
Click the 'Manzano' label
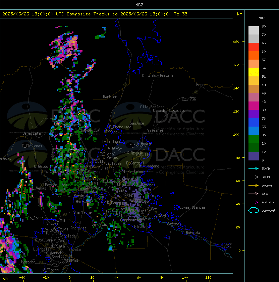[28, 262]
